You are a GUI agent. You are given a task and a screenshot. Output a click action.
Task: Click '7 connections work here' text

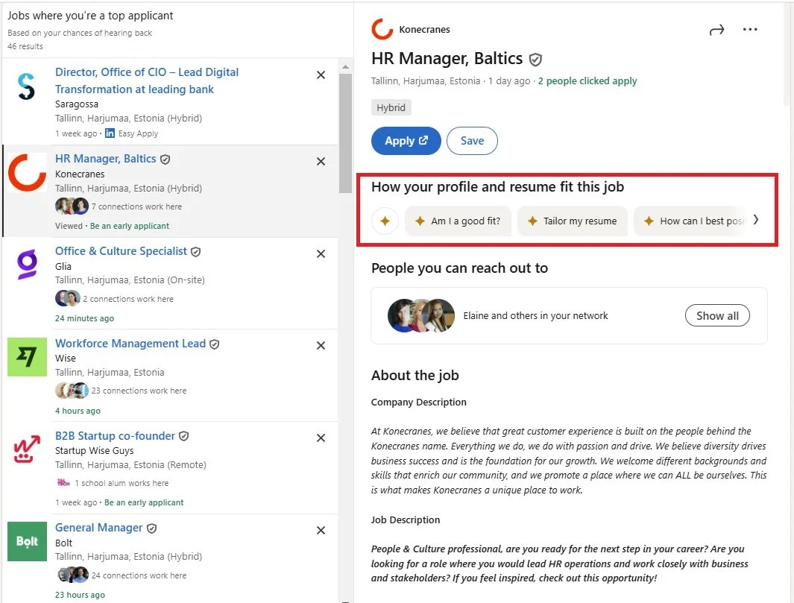coord(136,206)
